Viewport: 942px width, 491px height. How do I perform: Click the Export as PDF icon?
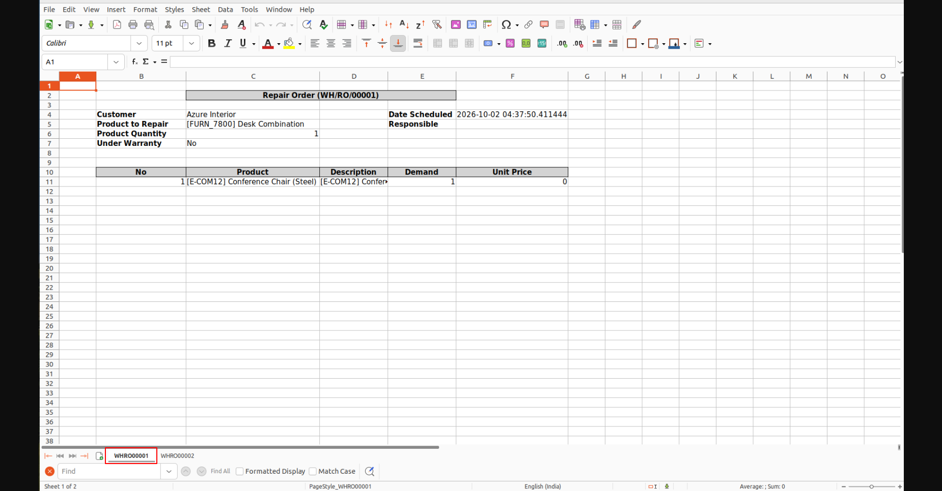(117, 24)
